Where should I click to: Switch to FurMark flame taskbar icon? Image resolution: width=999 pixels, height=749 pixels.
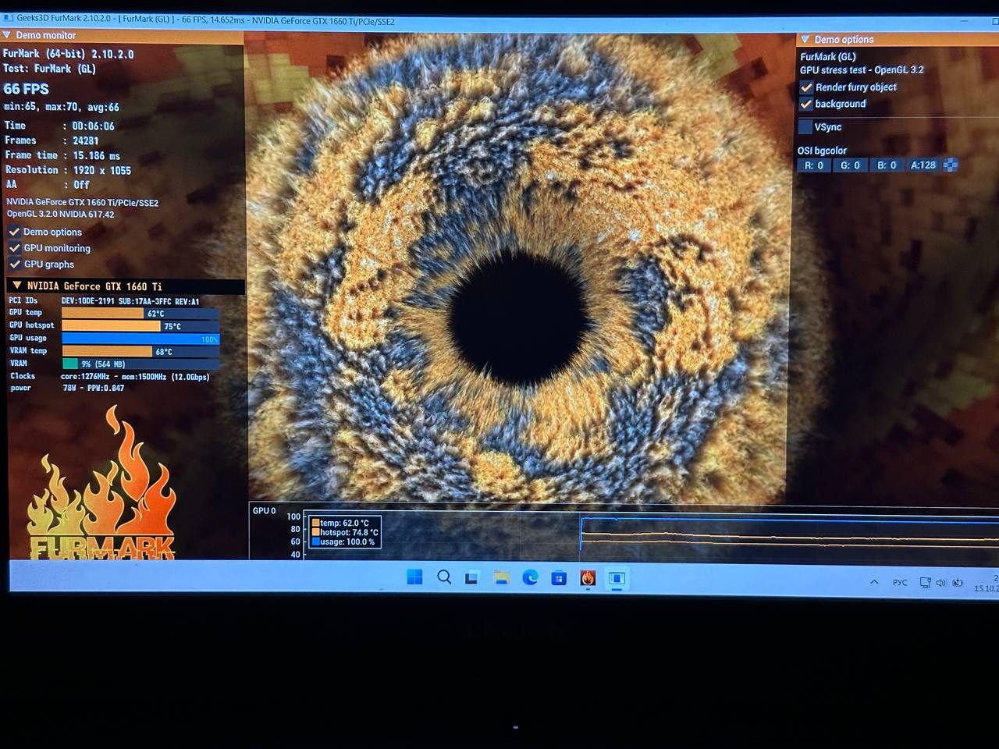coord(588,578)
